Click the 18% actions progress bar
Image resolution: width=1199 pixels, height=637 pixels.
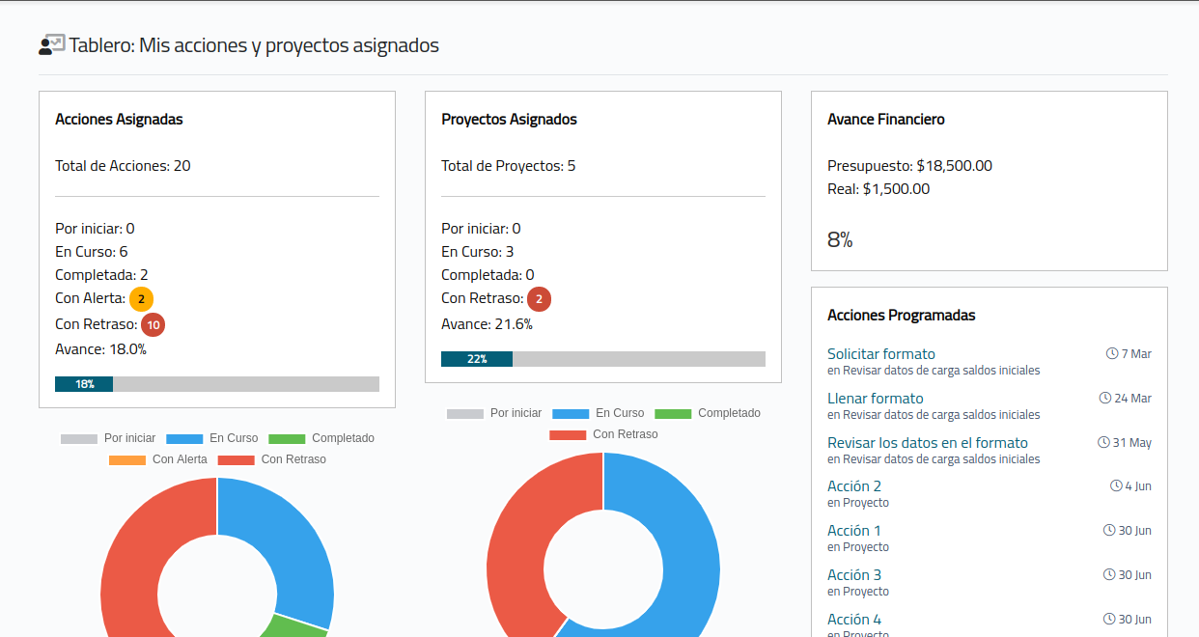[x=217, y=384]
